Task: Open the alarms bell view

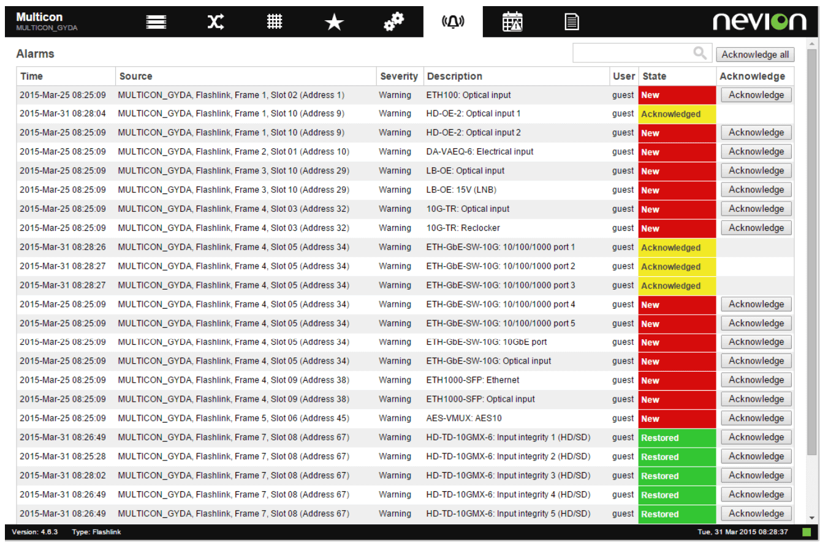Action: (452, 21)
